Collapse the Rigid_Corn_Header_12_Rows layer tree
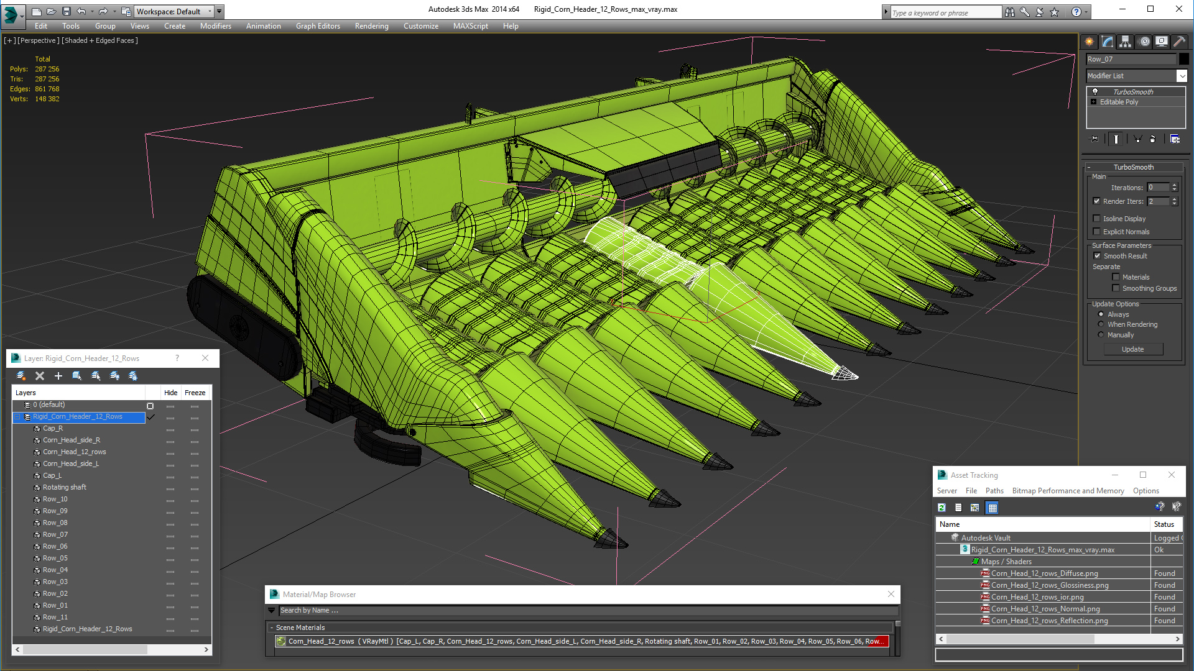 click(18, 417)
